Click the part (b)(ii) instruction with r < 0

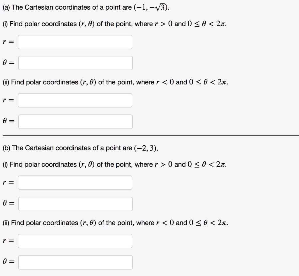115,223
